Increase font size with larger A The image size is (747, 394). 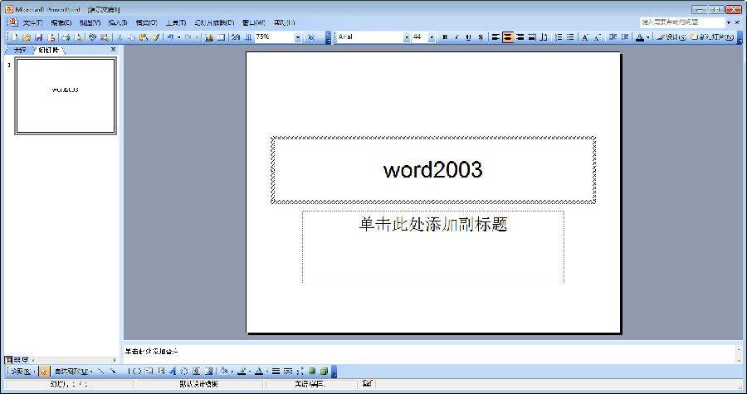(x=584, y=37)
